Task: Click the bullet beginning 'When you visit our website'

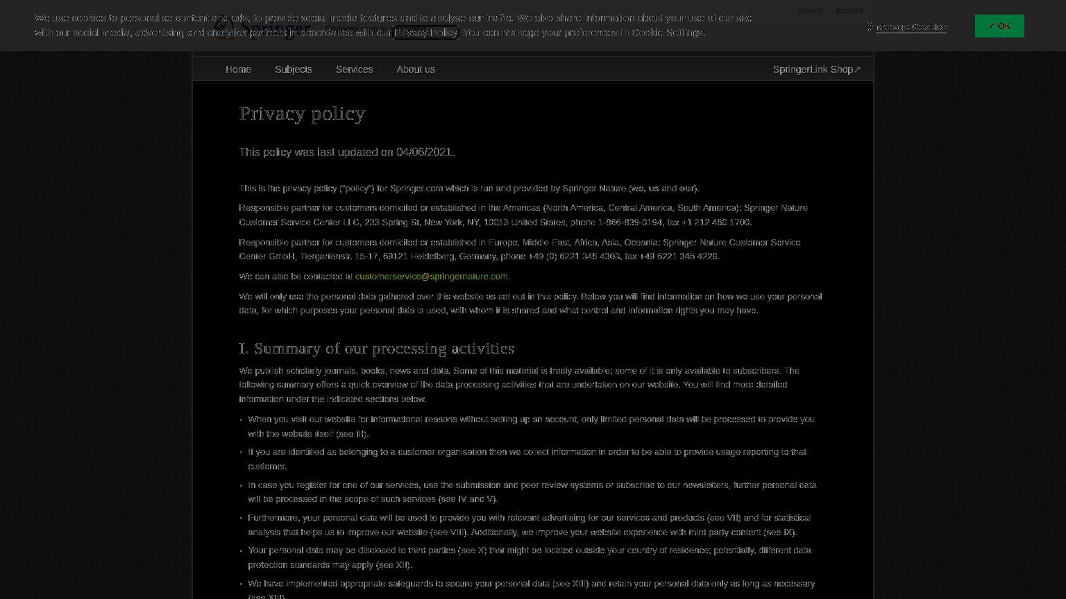Action: (x=531, y=426)
